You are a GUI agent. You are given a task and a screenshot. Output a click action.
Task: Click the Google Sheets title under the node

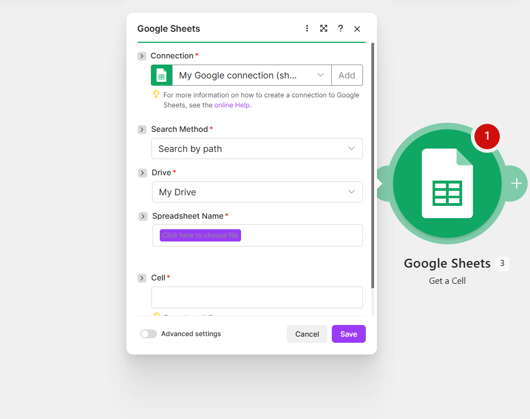tap(447, 263)
